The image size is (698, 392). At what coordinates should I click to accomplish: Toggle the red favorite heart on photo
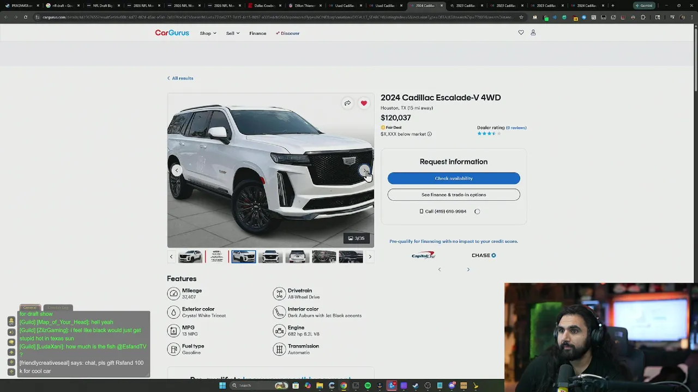coord(364,103)
